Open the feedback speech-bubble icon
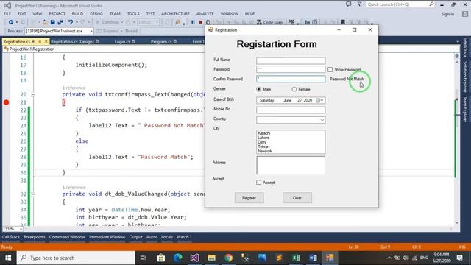This screenshot has height=265, width=471. tap(348, 4)
